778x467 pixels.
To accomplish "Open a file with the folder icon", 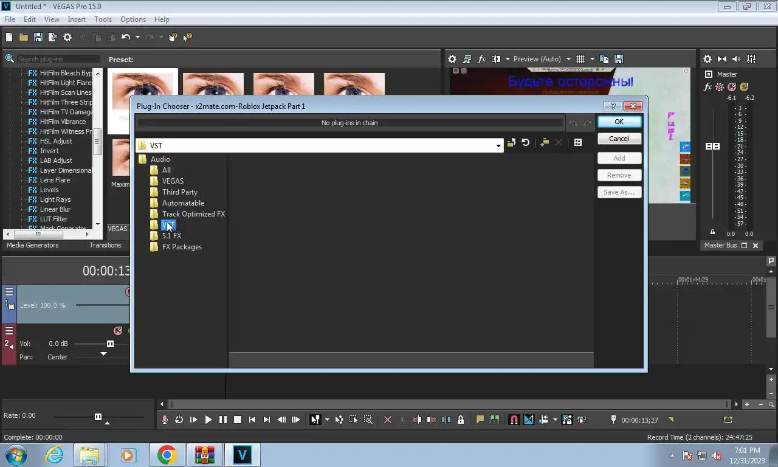I will pos(24,37).
